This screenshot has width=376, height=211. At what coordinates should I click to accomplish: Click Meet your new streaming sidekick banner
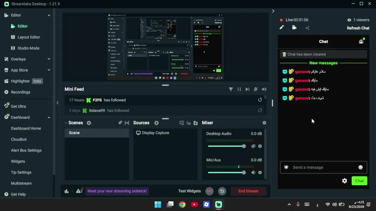(x=117, y=191)
